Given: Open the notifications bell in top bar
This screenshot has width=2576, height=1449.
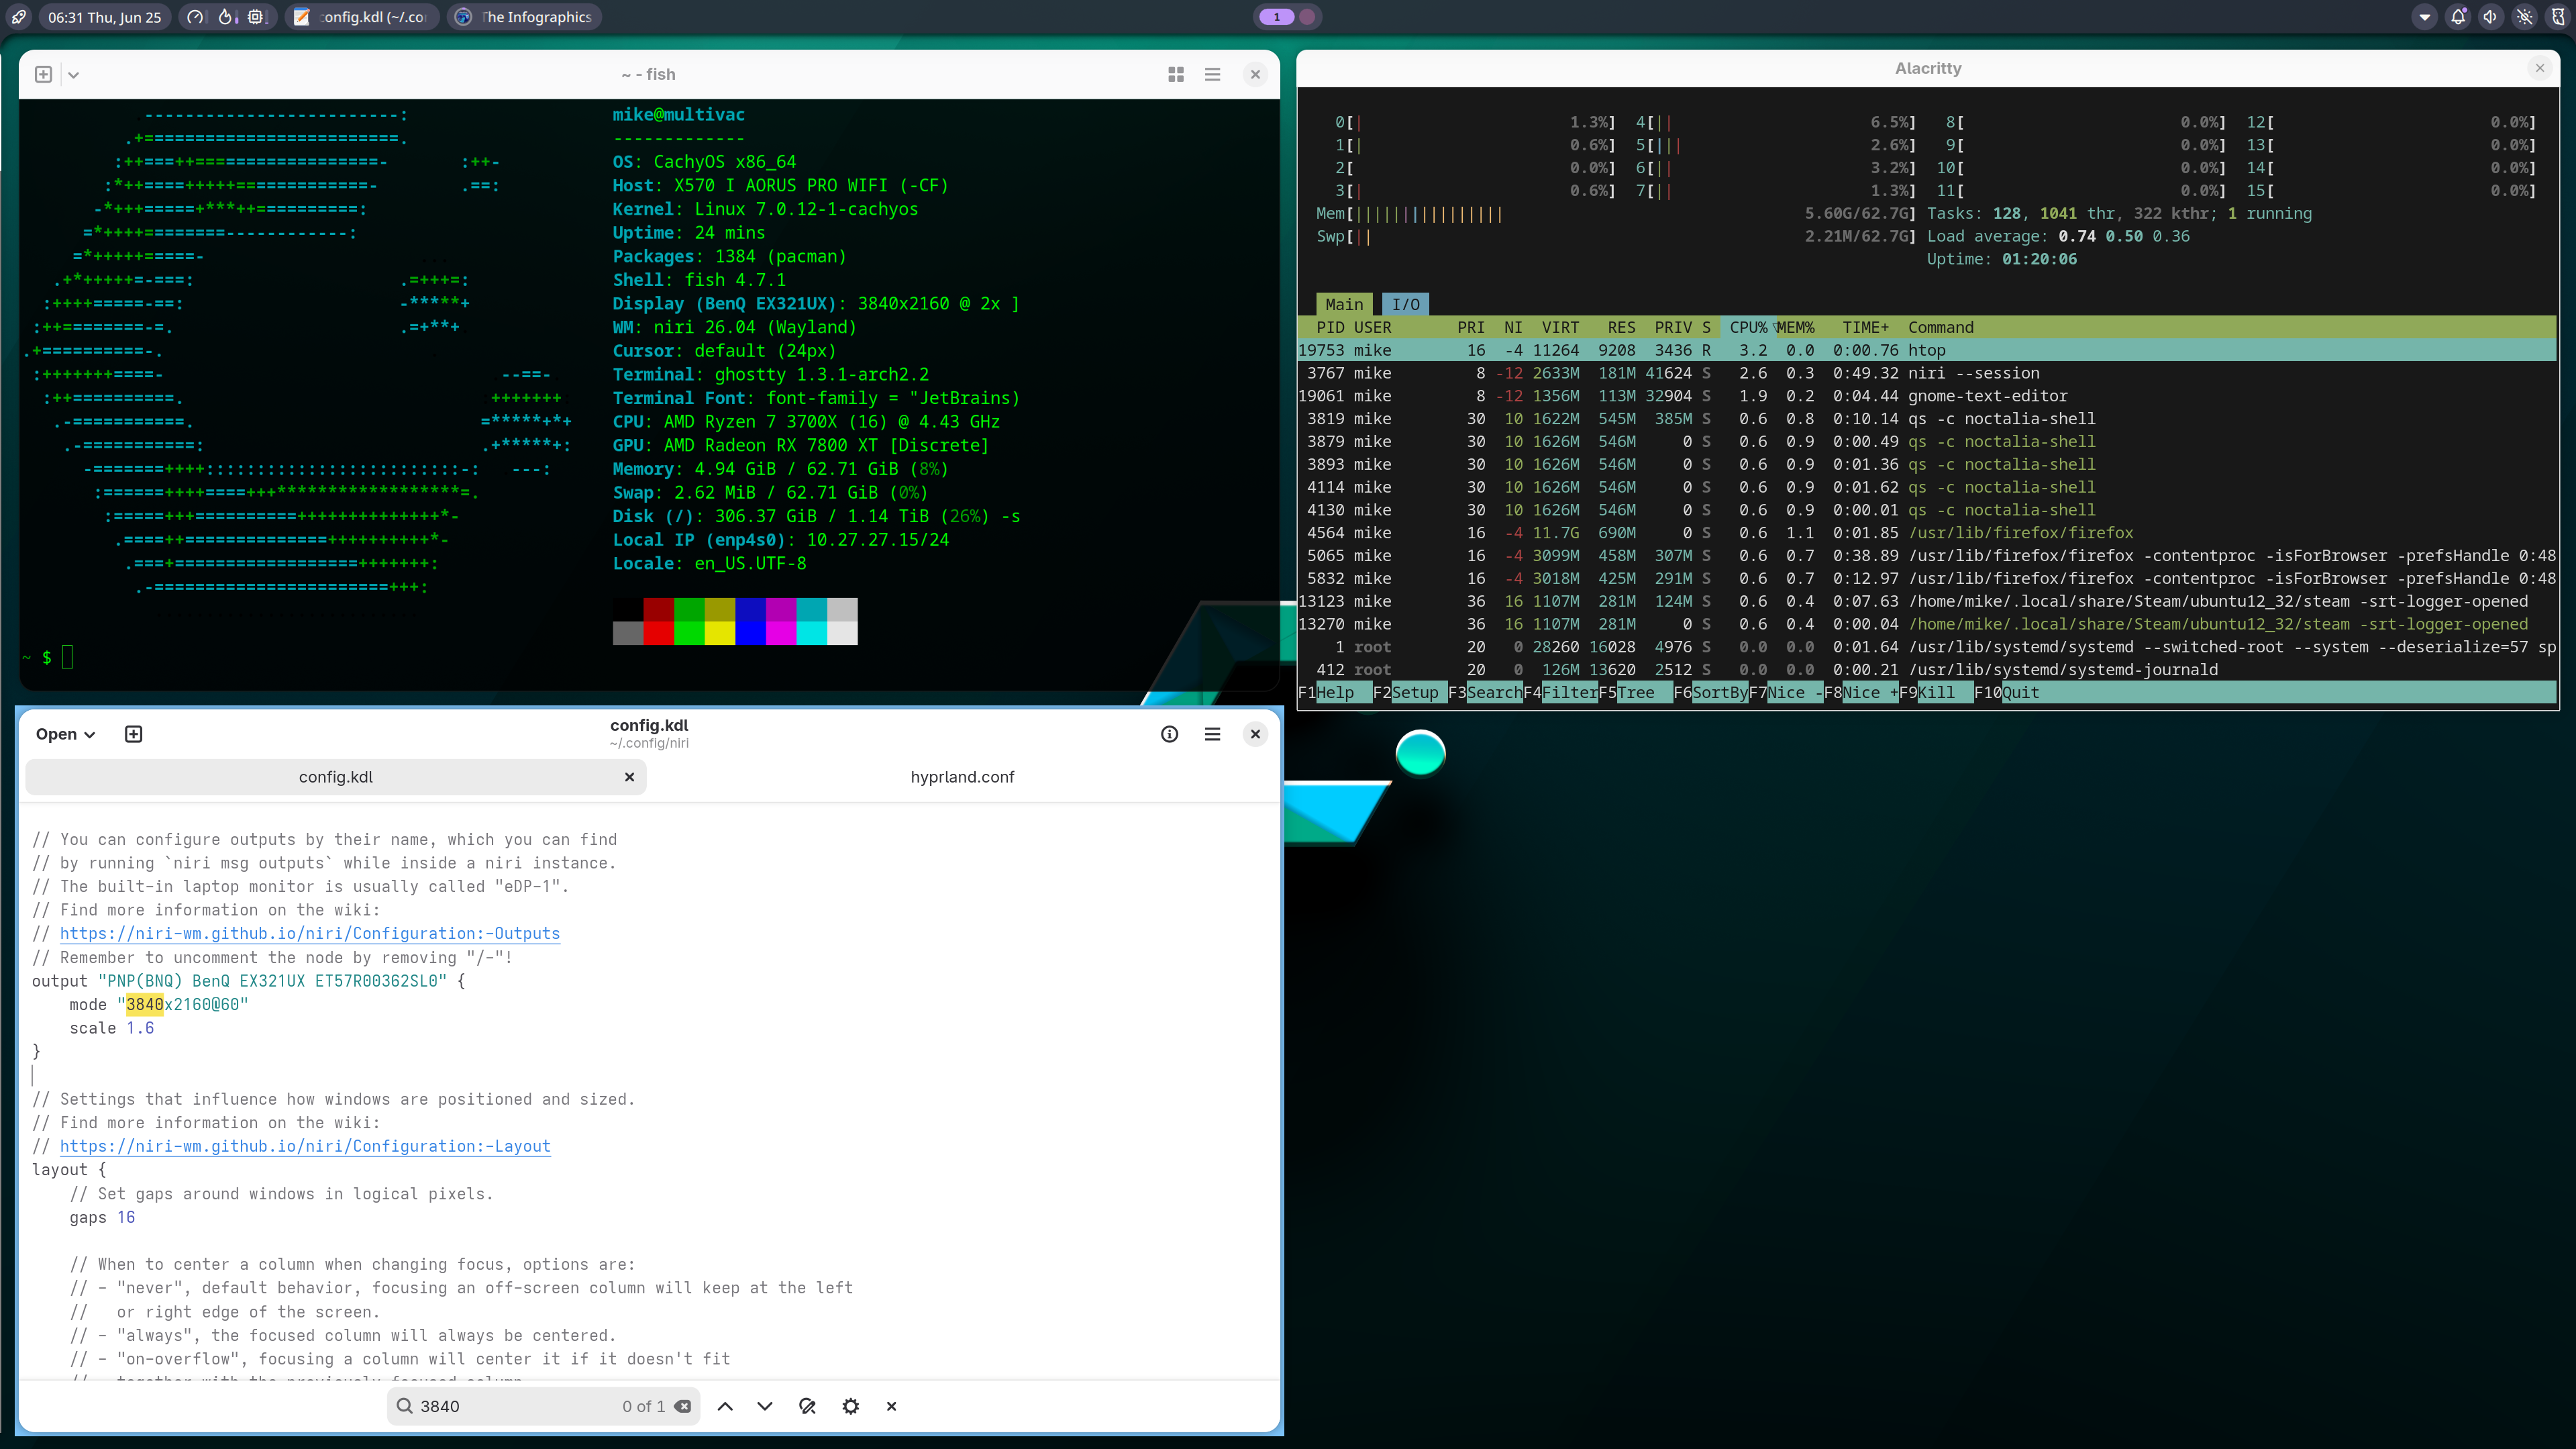Looking at the screenshot, I should point(2458,17).
